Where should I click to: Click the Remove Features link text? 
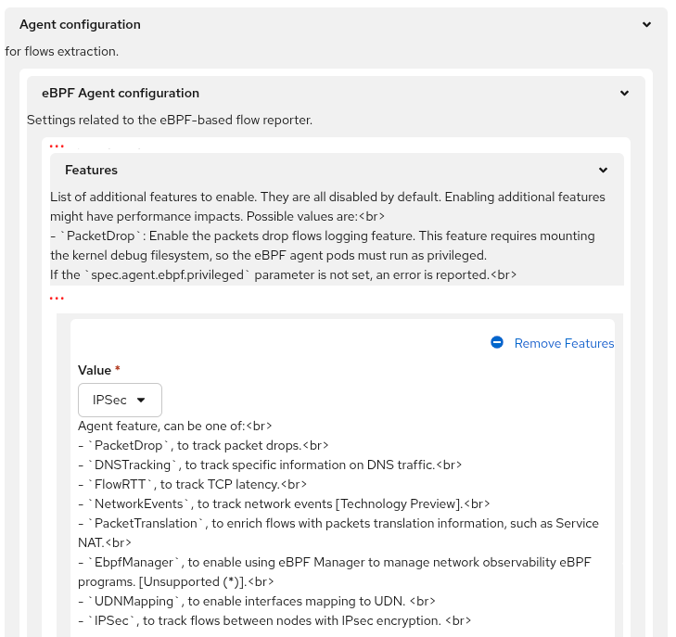[x=564, y=343]
